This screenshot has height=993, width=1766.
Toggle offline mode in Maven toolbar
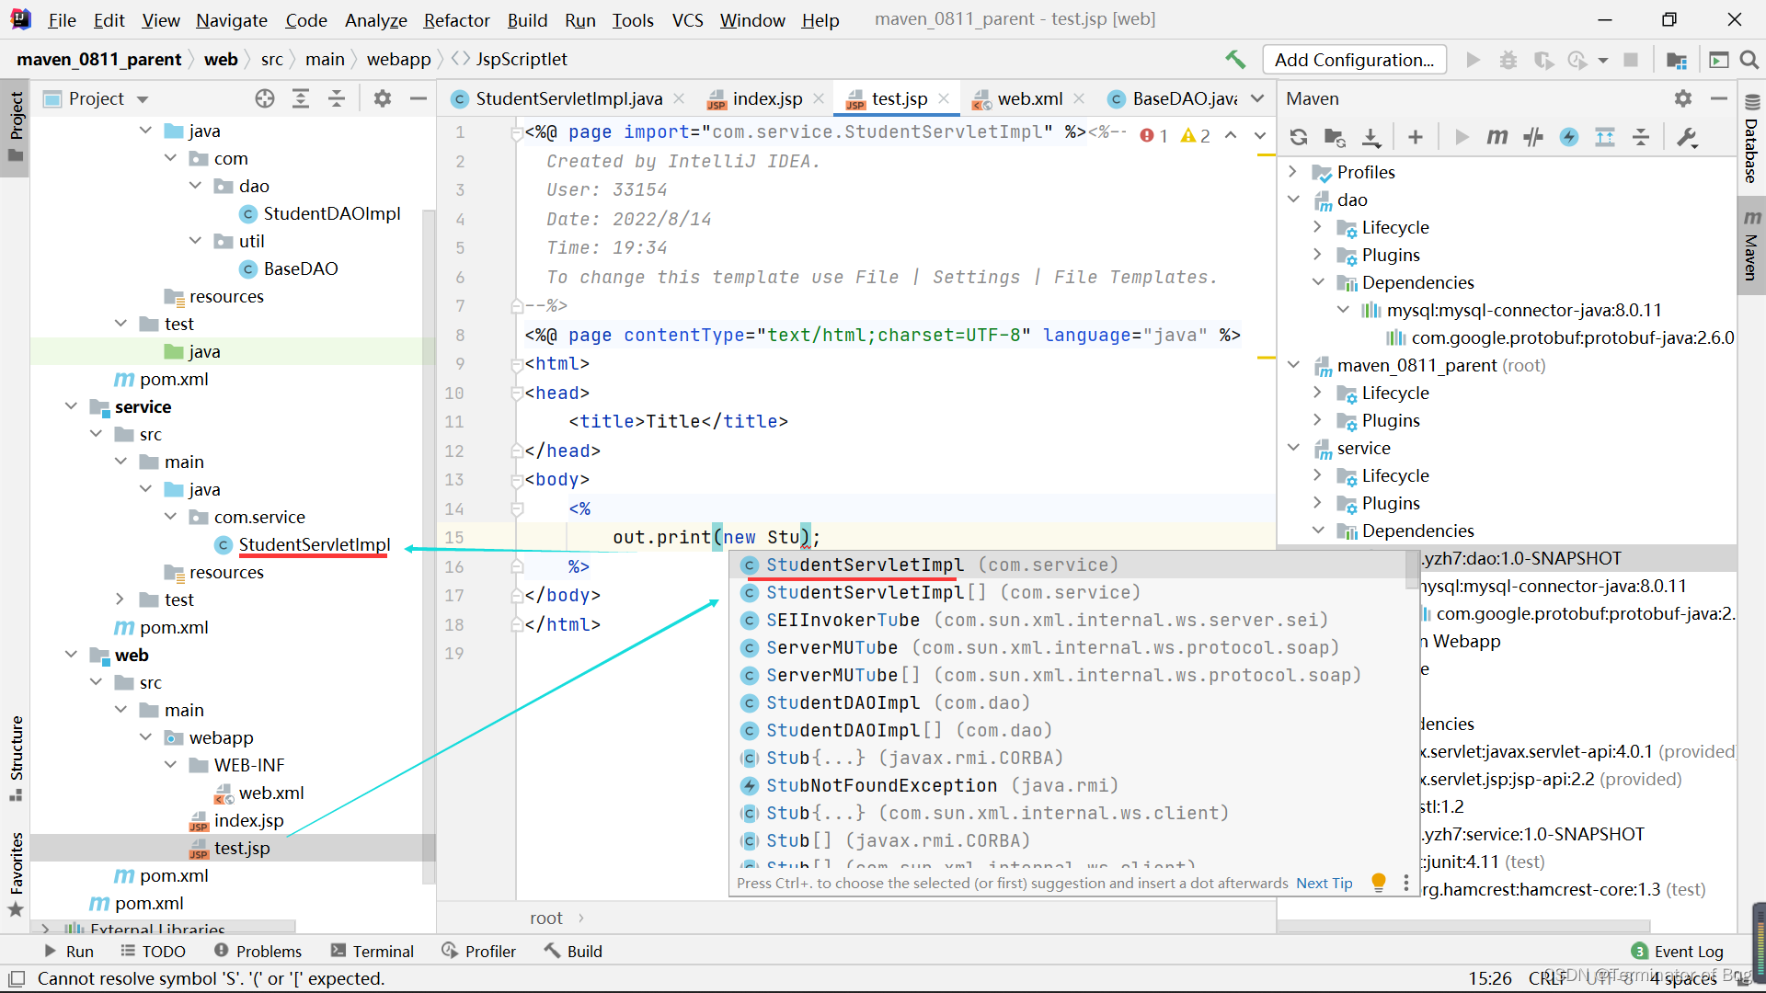[x=1533, y=137]
